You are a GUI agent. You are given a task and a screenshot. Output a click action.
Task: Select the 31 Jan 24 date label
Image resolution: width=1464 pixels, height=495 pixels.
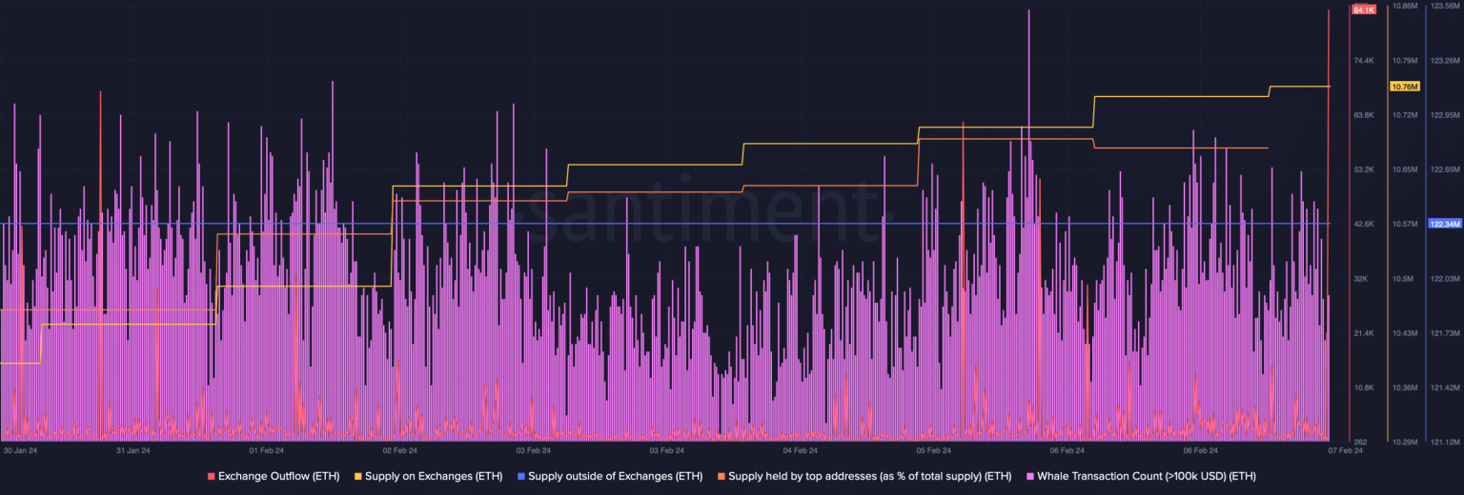pos(133,450)
